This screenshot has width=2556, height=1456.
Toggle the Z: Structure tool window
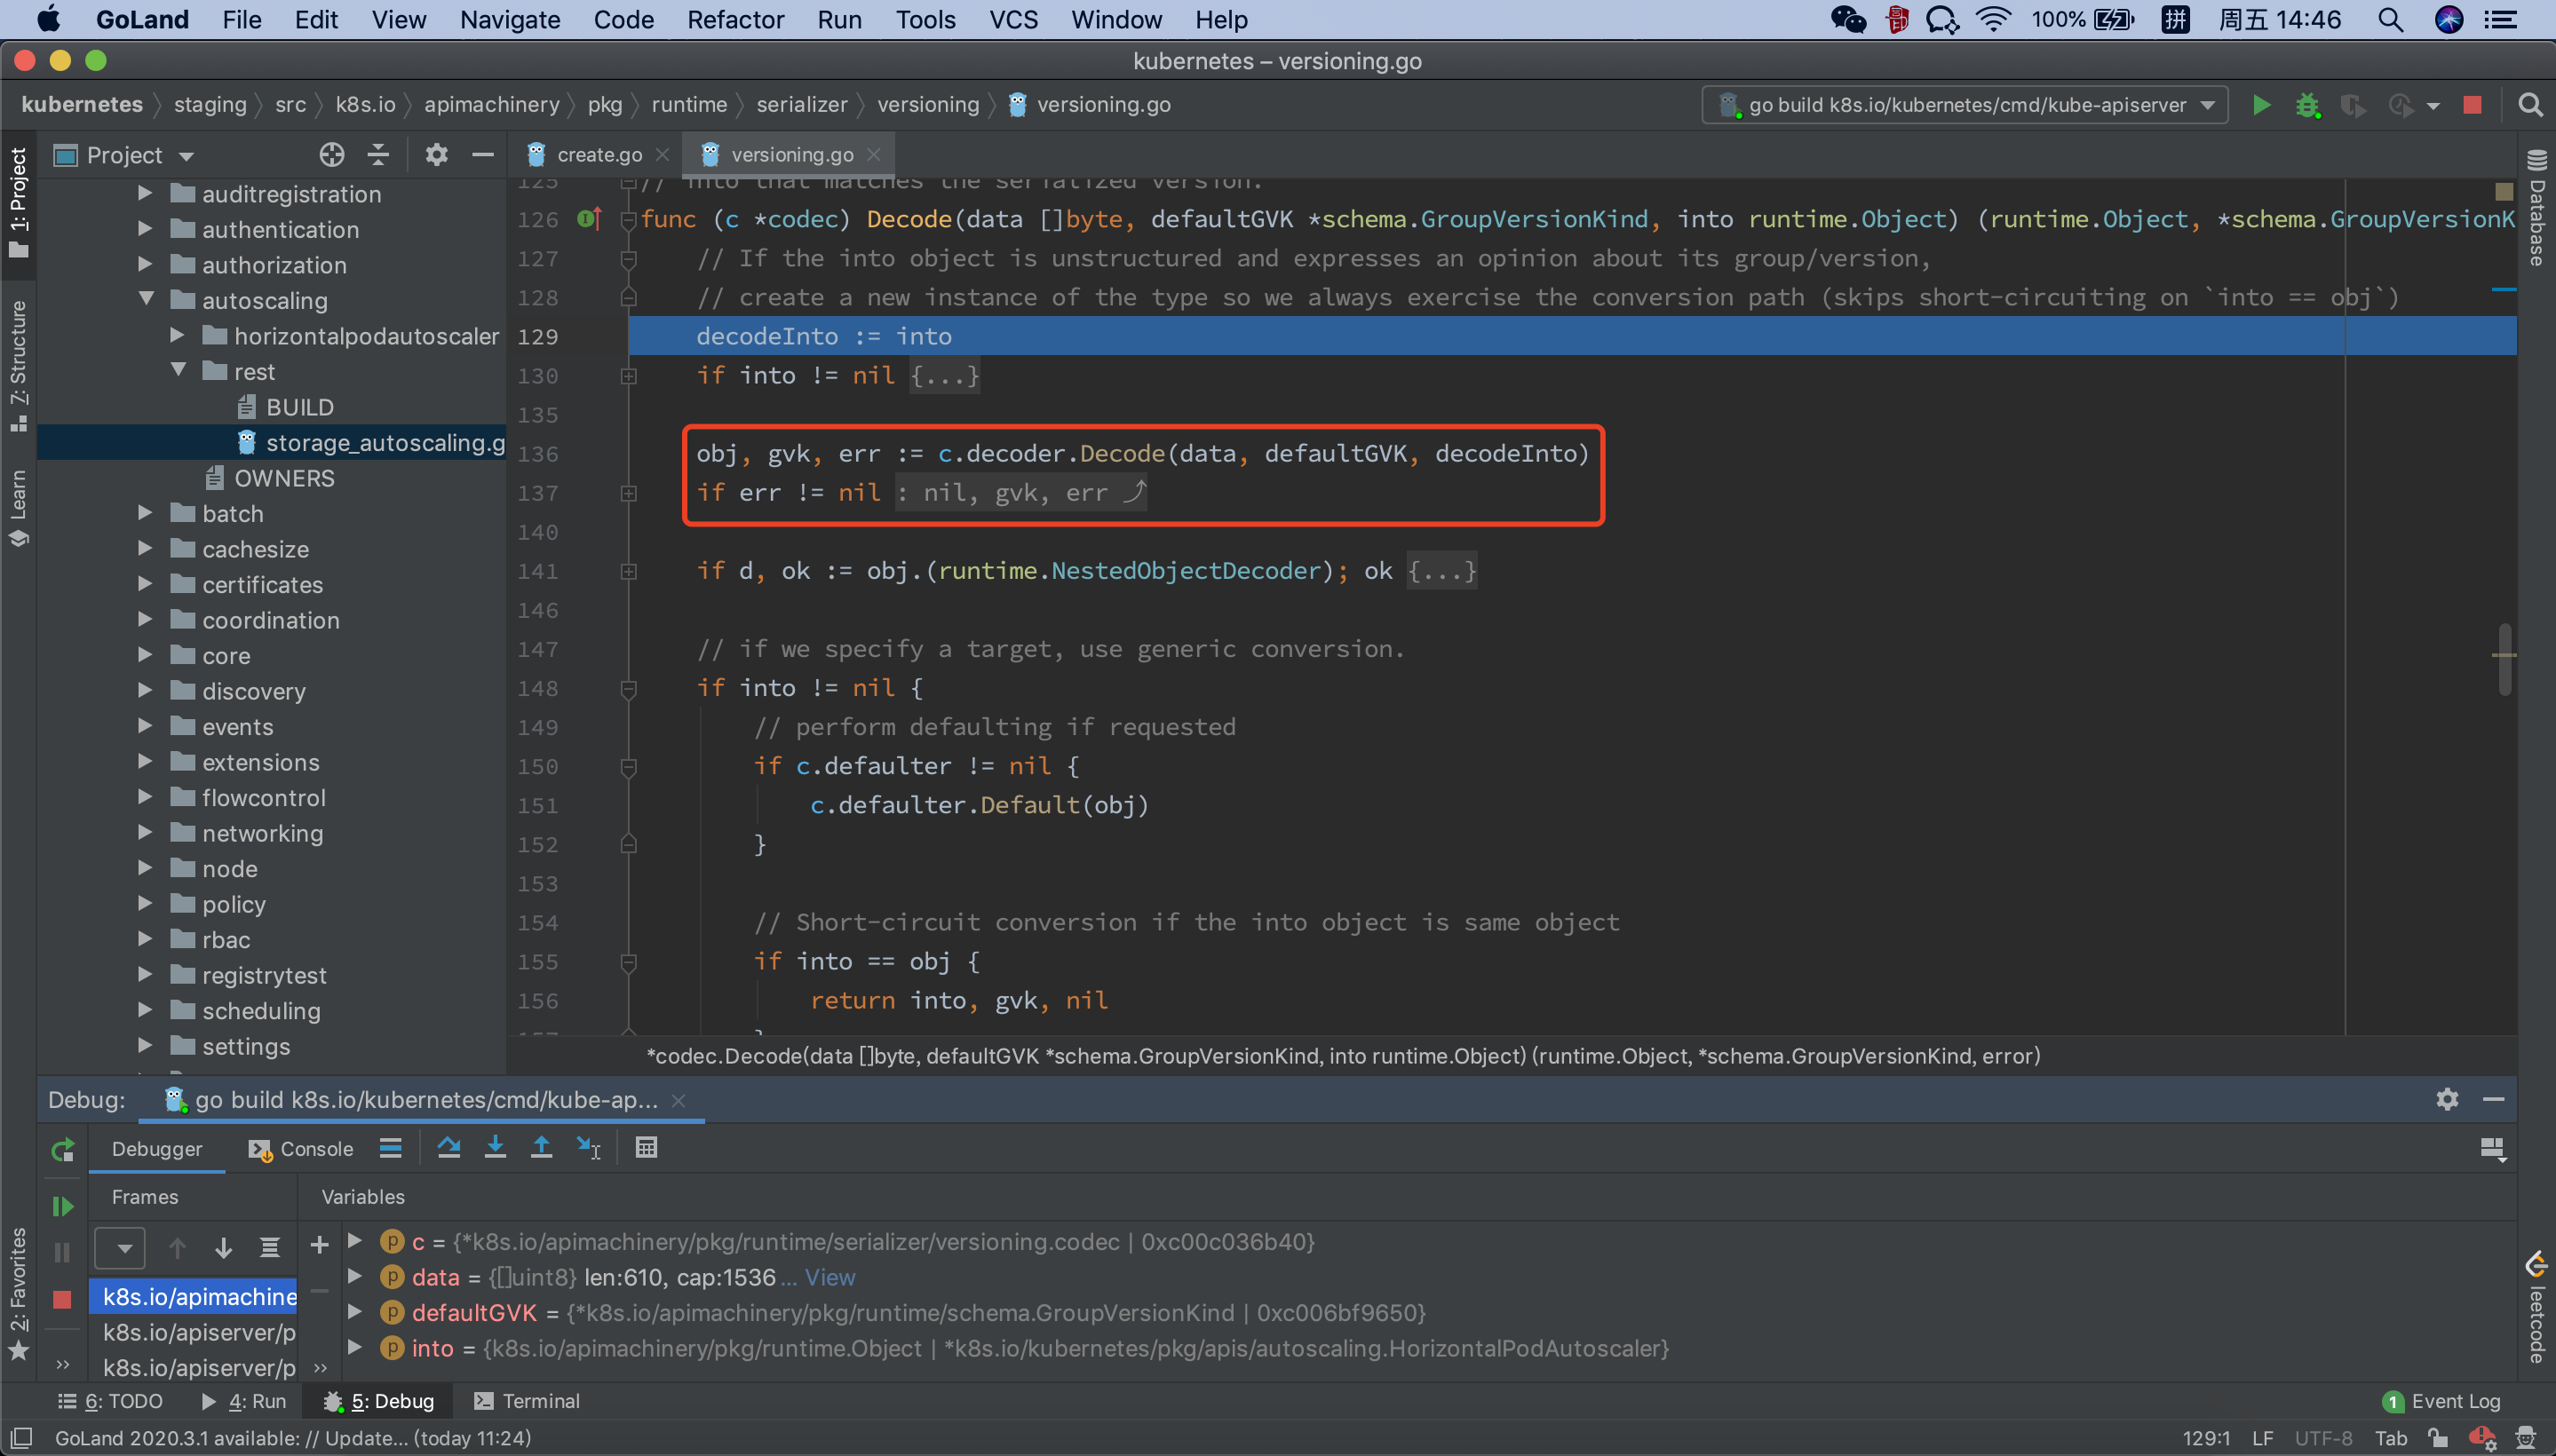[x=18, y=365]
